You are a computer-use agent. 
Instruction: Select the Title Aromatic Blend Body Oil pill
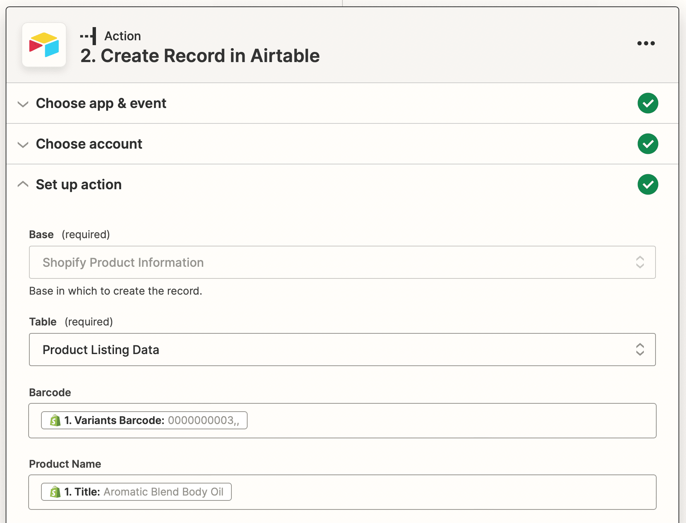point(136,492)
